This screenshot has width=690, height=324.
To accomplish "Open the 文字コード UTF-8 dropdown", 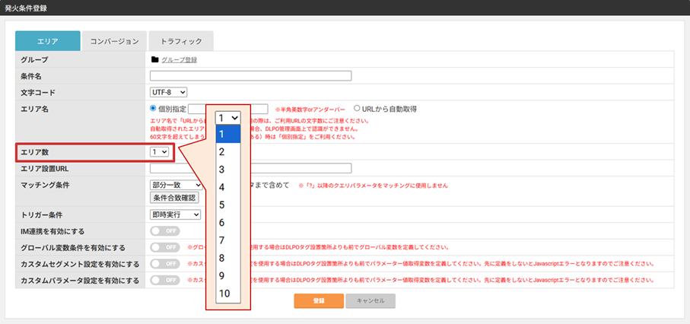I will click(x=169, y=93).
